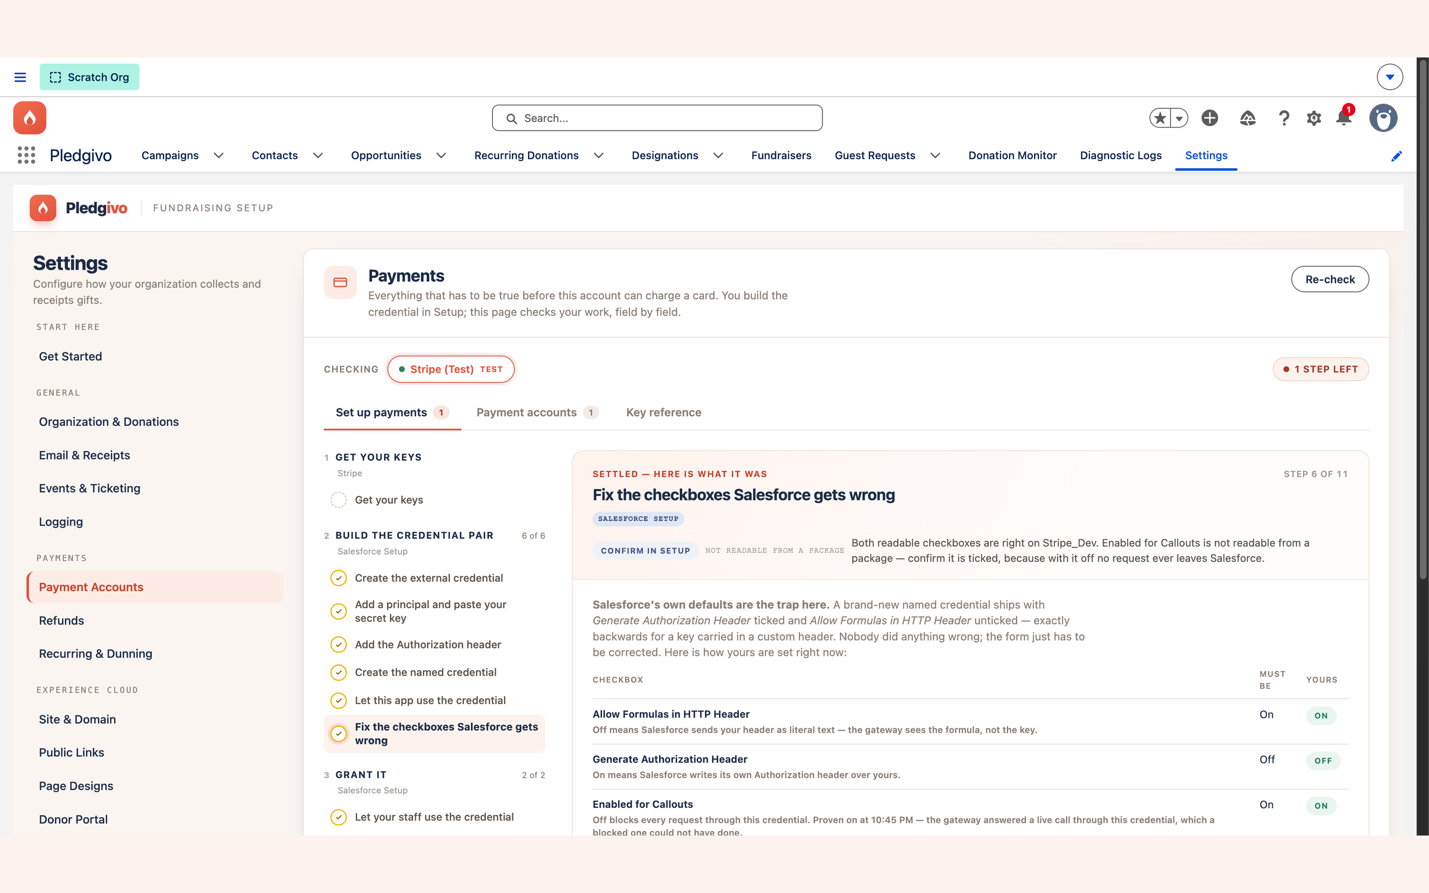This screenshot has height=893, width=1429.
Task: Open the Favorites list dropdown arrow
Action: [1179, 118]
